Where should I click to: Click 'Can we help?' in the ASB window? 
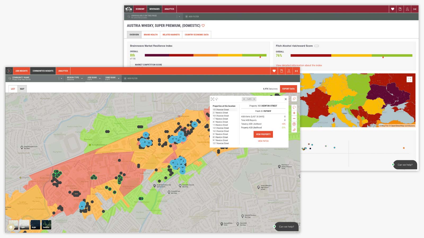(286, 227)
